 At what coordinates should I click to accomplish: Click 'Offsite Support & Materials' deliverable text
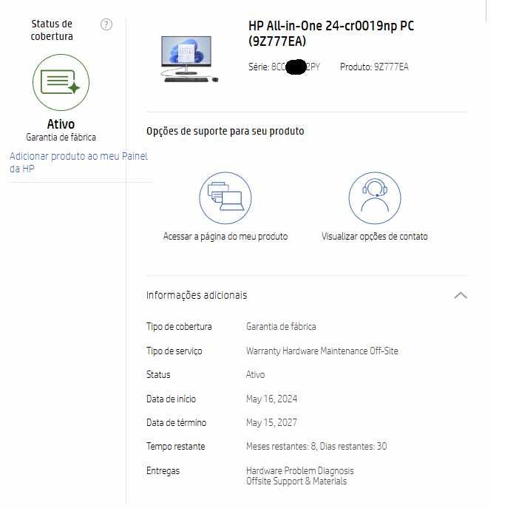coord(296,481)
